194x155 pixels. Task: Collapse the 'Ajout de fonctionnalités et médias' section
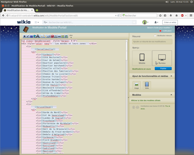coord(171,76)
